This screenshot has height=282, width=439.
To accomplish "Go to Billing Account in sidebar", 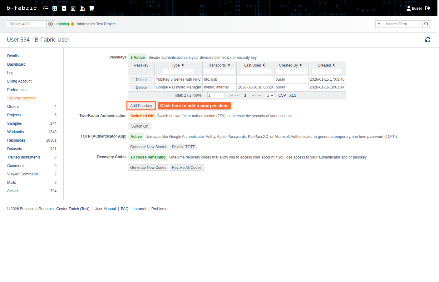I will [x=19, y=81].
